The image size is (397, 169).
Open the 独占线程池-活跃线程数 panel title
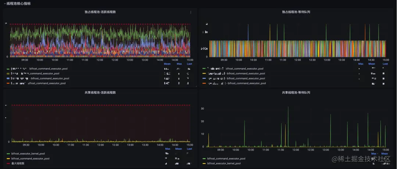(100, 12)
